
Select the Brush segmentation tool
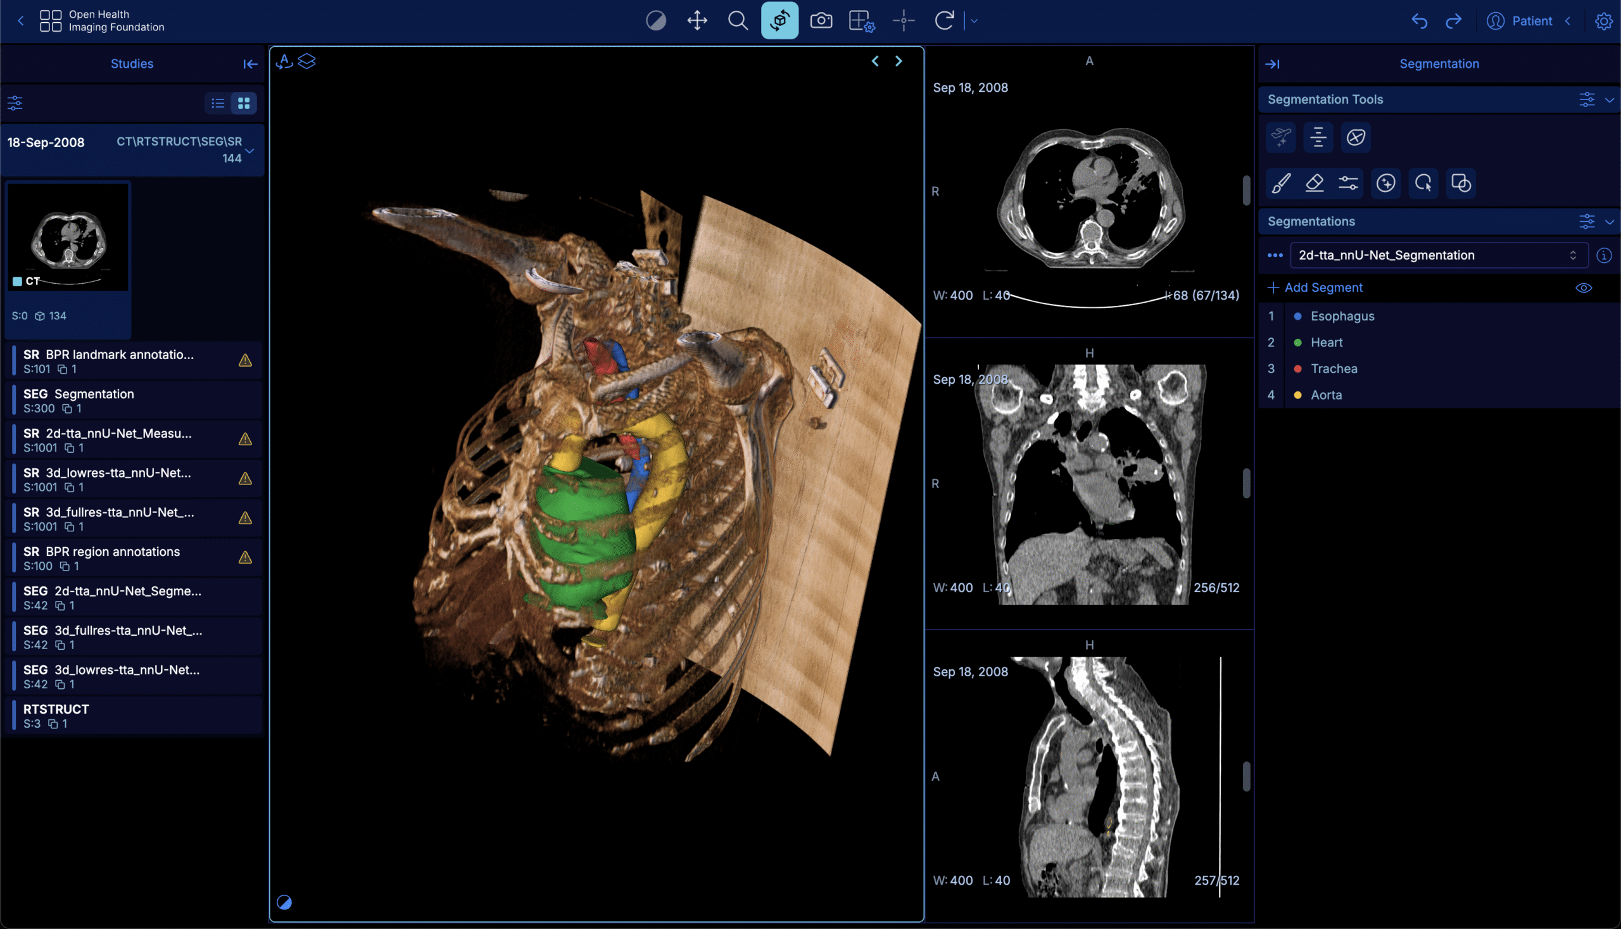click(x=1282, y=183)
